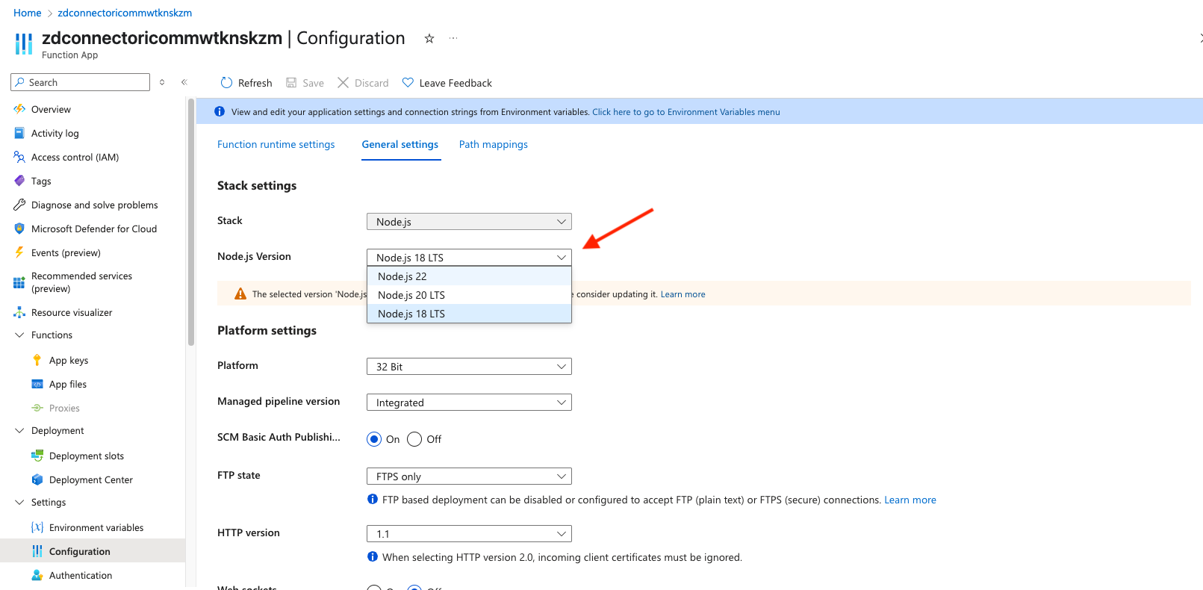
Task: Collapse the Deployment section in sidebar
Action: point(19,431)
